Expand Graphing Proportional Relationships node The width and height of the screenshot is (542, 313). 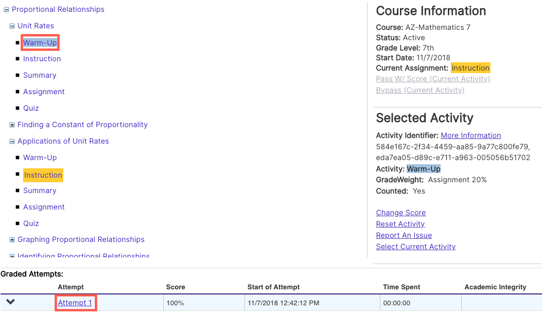click(x=12, y=240)
